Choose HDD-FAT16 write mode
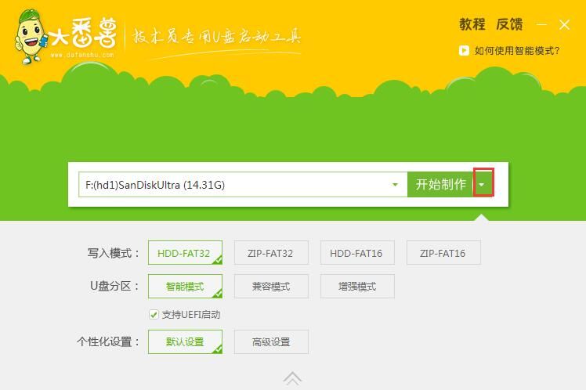The image size is (586, 390). point(357,253)
